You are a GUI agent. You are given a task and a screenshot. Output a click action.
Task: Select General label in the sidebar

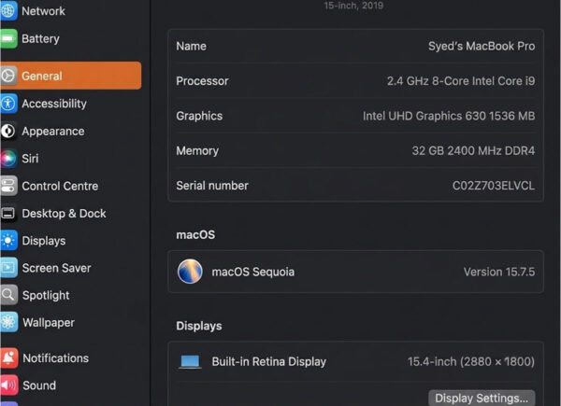pos(42,76)
